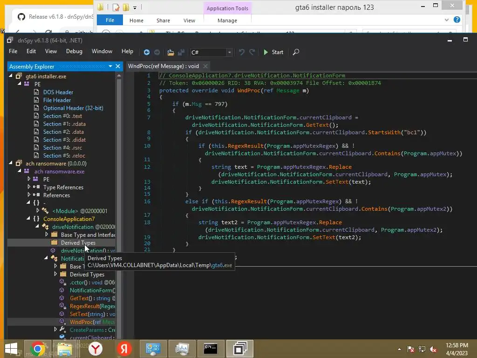The height and width of the screenshot is (358, 477).
Task: Open Share ribbon tab in Explorer window
Action: (163, 21)
